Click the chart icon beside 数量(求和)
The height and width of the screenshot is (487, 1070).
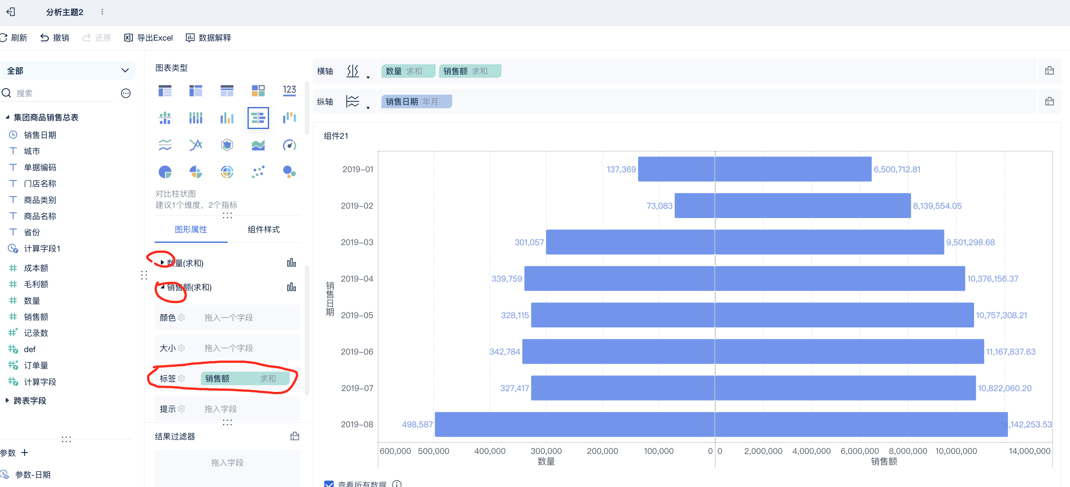coord(291,263)
